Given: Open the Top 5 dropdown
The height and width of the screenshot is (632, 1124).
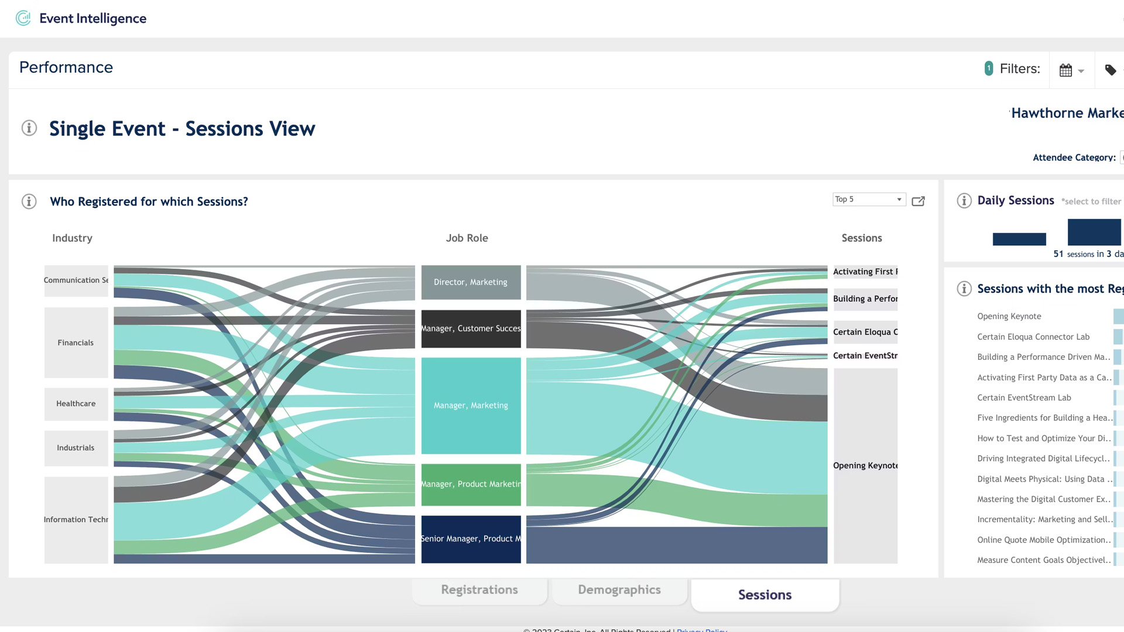Looking at the screenshot, I should 869,200.
